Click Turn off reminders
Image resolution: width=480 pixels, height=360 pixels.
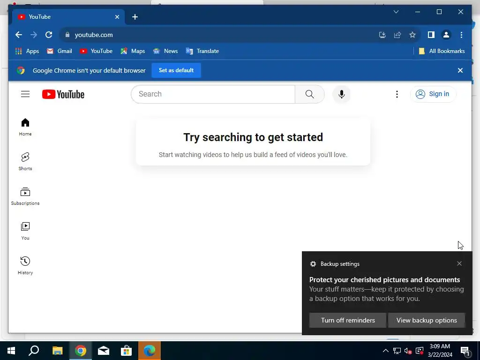pos(348,320)
